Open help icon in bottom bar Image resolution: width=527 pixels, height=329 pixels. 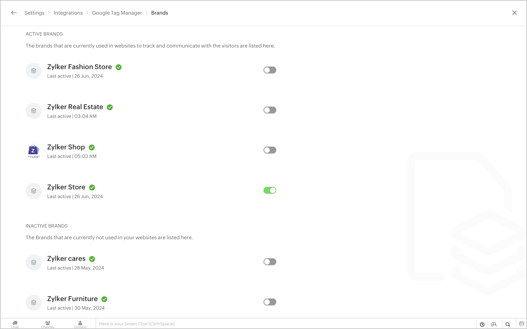(x=482, y=324)
